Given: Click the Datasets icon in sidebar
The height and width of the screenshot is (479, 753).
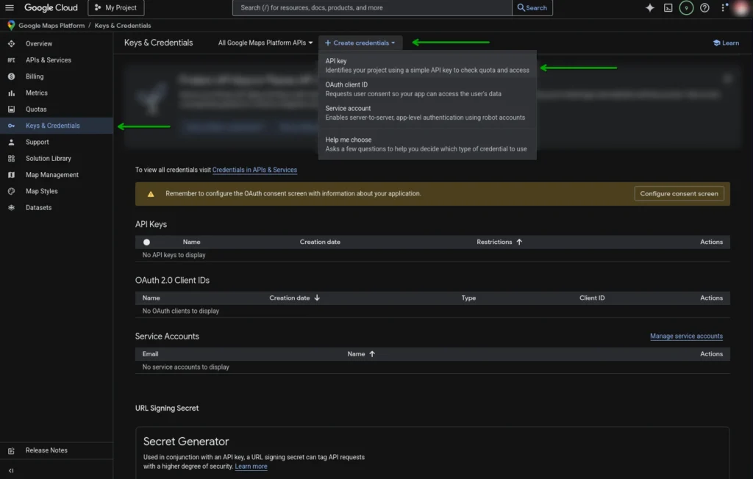Looking at the screenshot, I should click(x=11, y=208).
